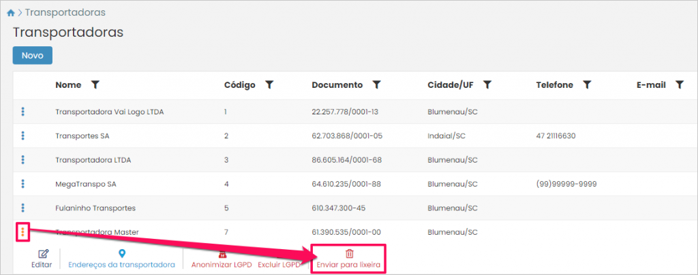The width and height of the screenshot is (698, 275).
Task: Filter the Telefone column
Action: click(587, 85)
